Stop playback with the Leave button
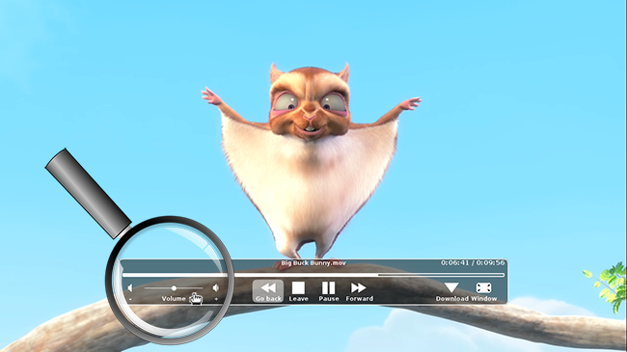This screenshot has width=627, height=352. 298,291
